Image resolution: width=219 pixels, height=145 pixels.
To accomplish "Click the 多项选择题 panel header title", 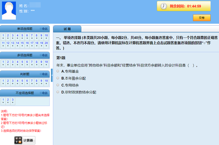I will click(25, 55).
